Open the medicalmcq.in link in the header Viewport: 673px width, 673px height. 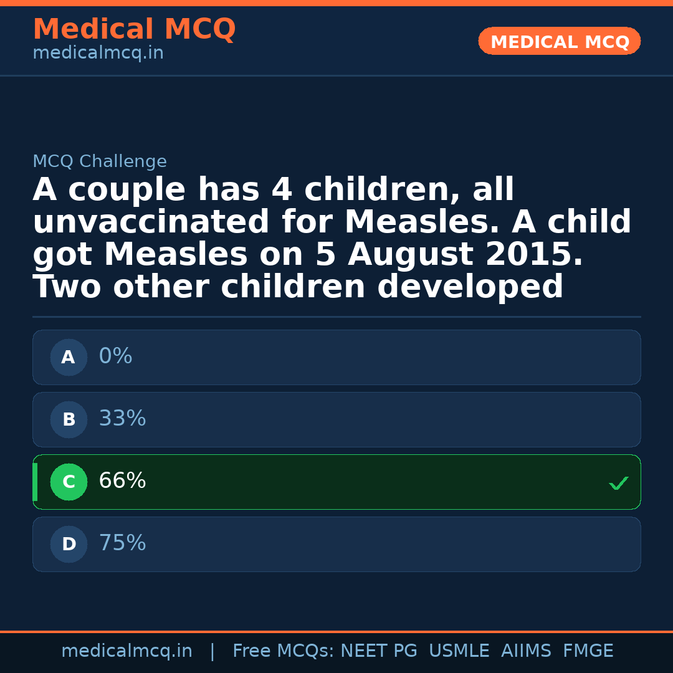(98, 54)
